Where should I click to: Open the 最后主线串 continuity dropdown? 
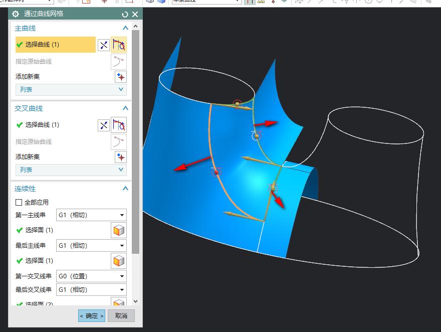pos(91,246)
